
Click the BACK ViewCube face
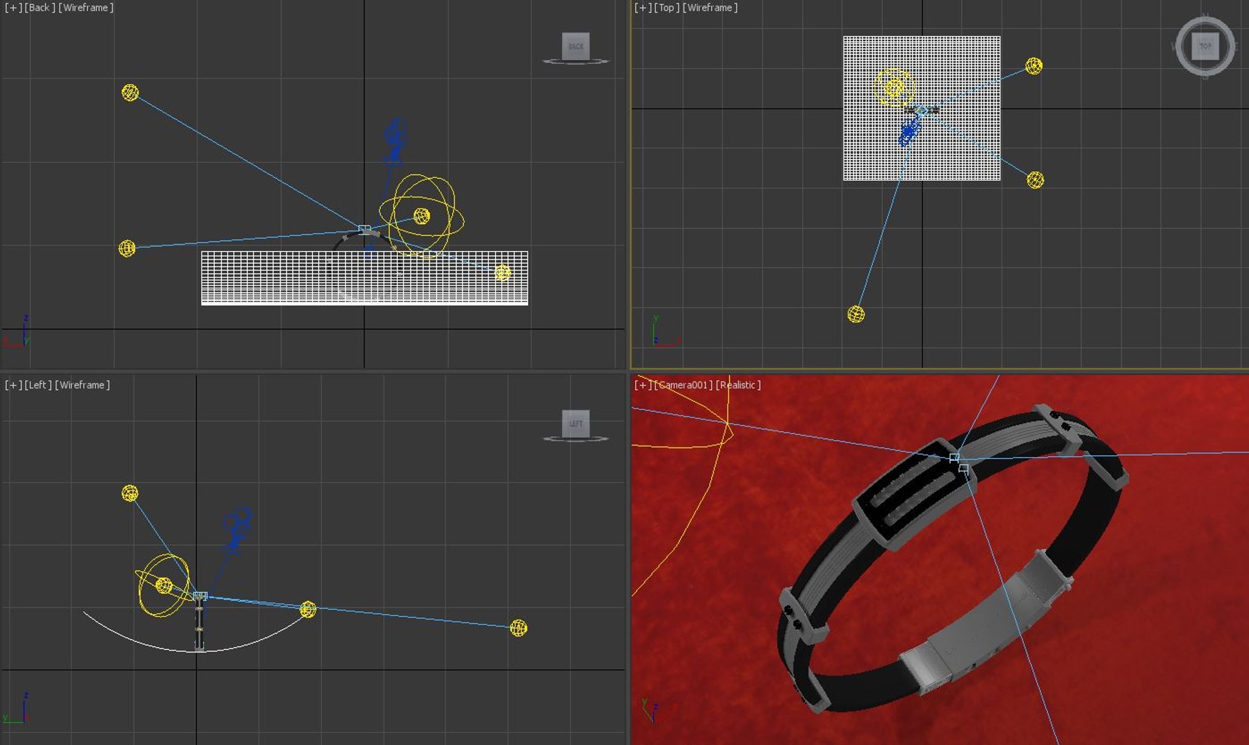coord(576,46)
